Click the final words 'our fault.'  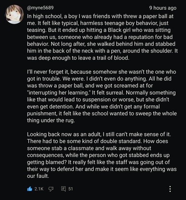click(x=38, y=176)
